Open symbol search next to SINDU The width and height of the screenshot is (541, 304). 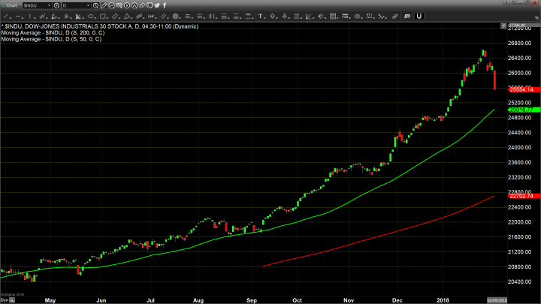coord(56,5)
